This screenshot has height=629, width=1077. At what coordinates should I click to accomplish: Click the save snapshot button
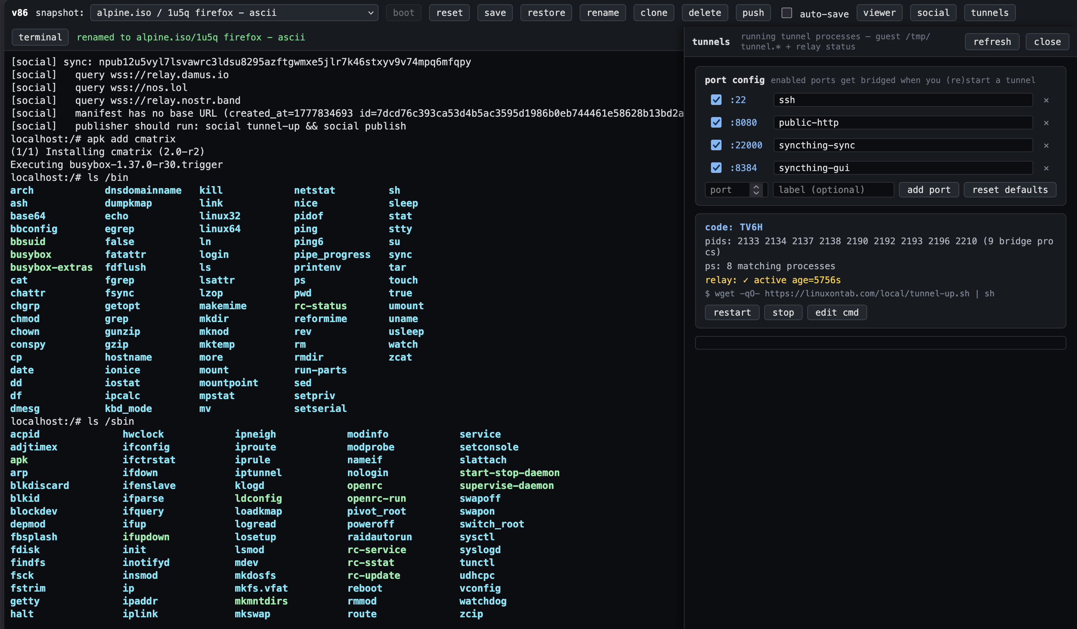point(495,13)
